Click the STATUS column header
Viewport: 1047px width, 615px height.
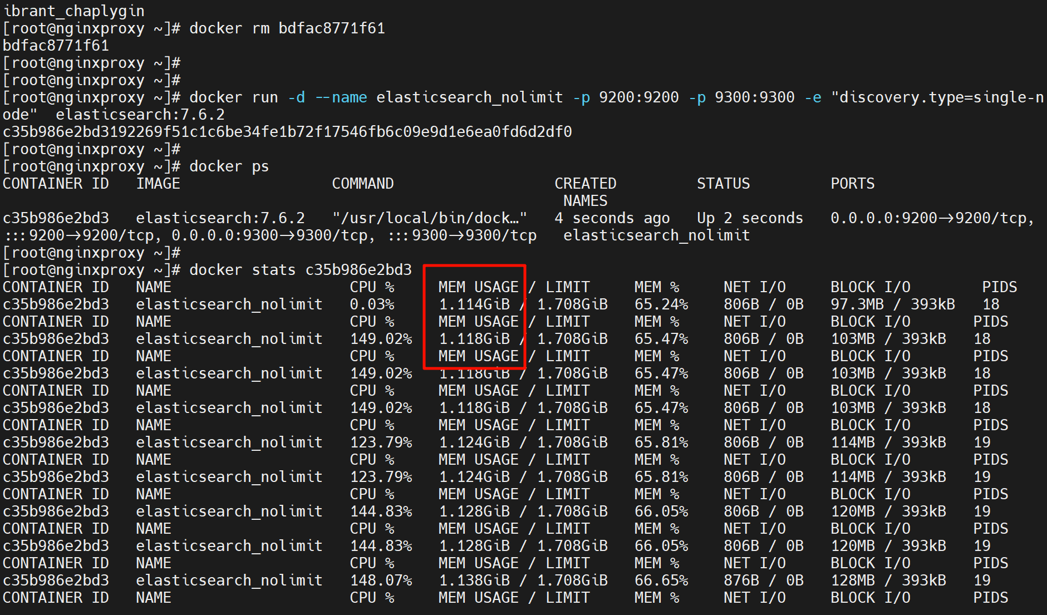[723, 184]
